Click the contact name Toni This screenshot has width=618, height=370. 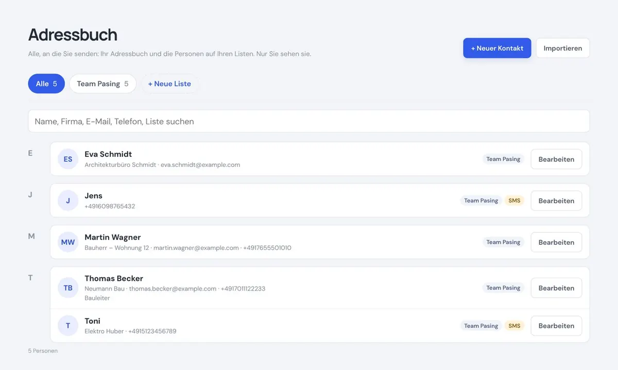pos(93,321)
